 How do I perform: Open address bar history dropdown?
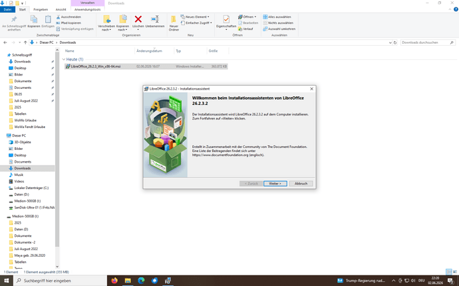390,42
